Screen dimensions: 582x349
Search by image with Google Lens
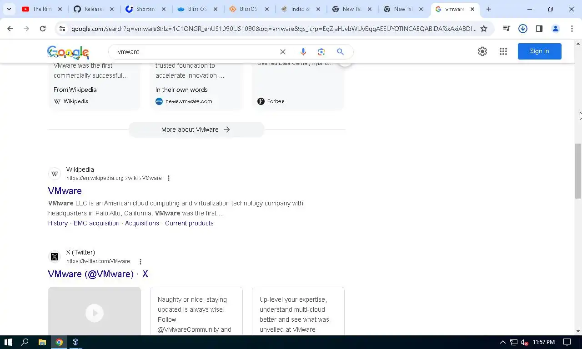point(321,52)
